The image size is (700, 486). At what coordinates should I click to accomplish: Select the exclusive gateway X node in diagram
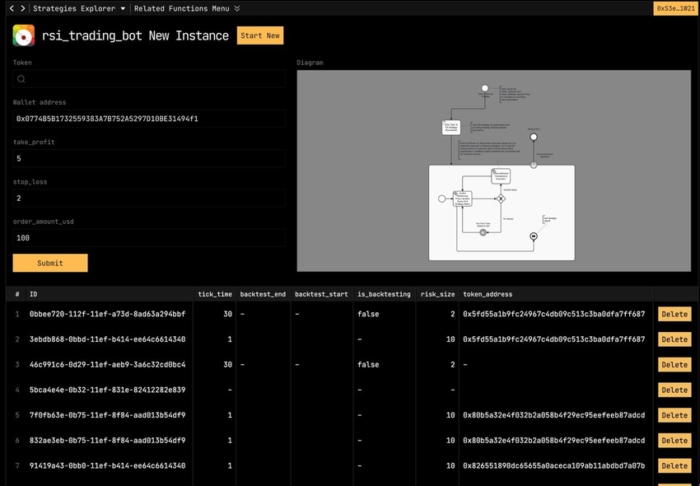coord(500,199)
